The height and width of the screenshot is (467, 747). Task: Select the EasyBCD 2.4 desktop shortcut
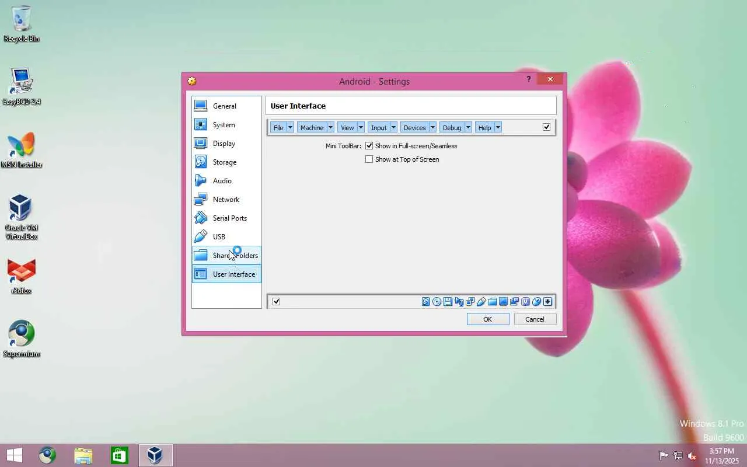(x=22, y=86)
